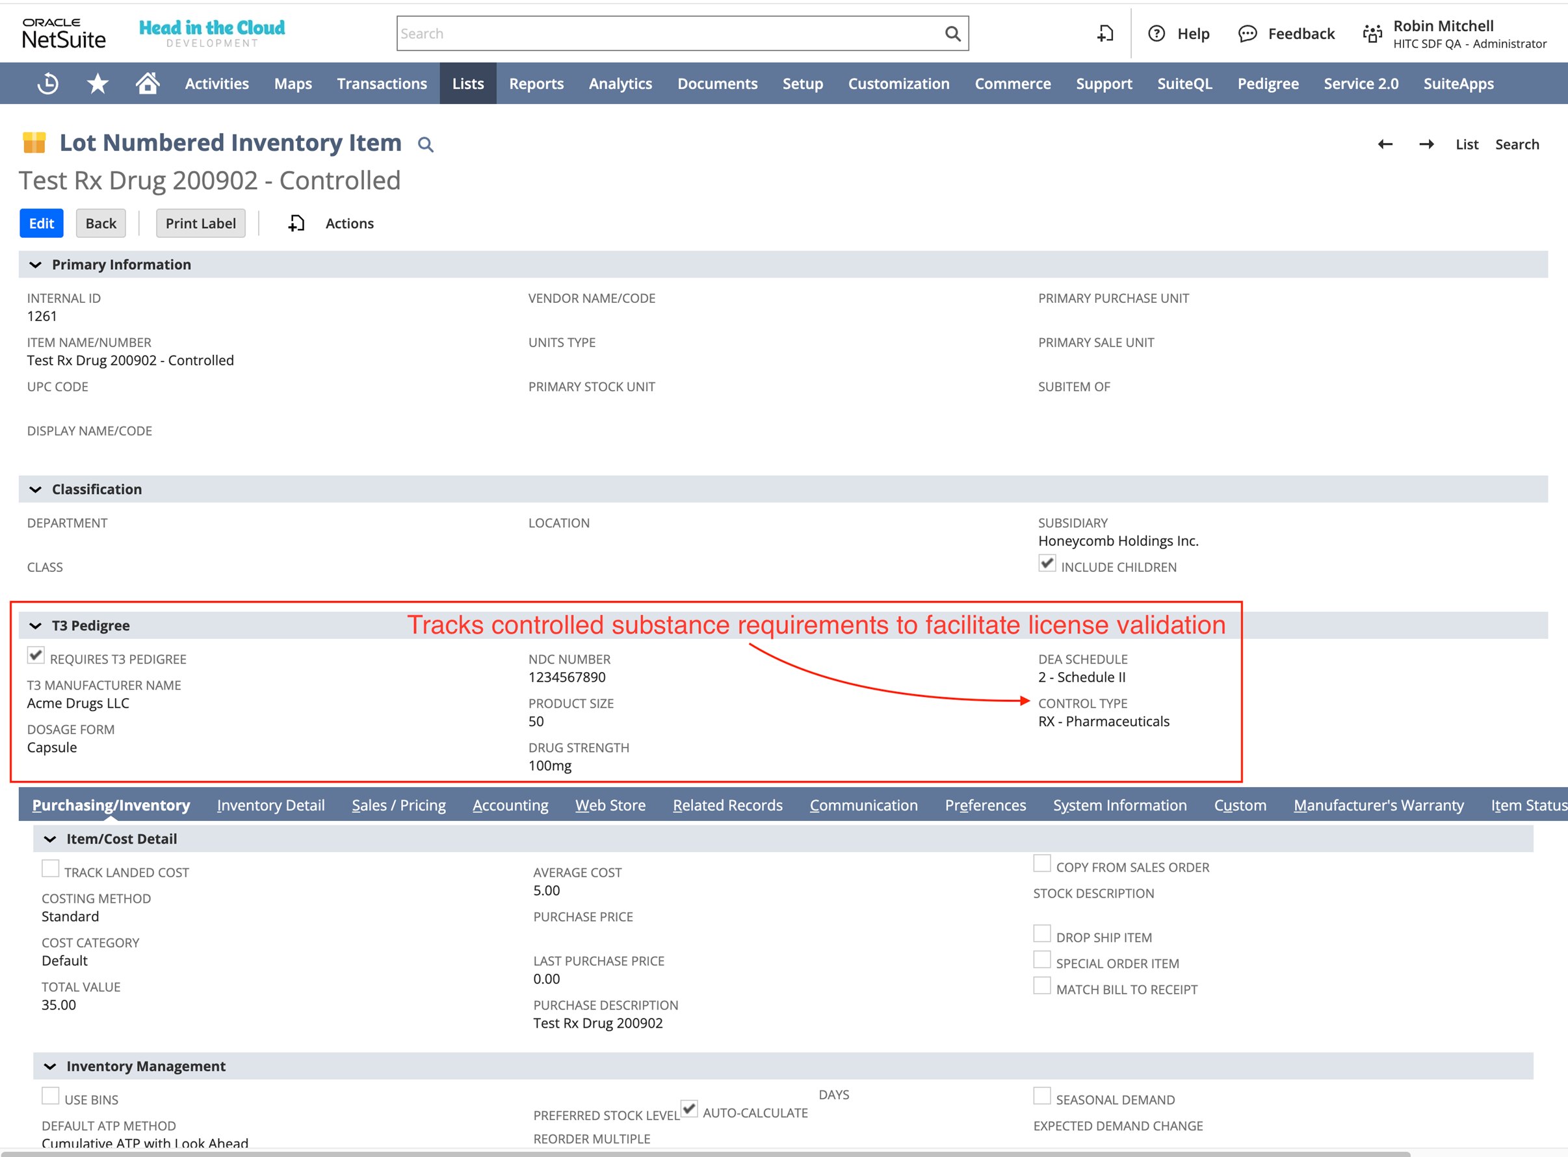Click the Feedback speech bubble icon

pyautogui.click(x=1248, y=34)
